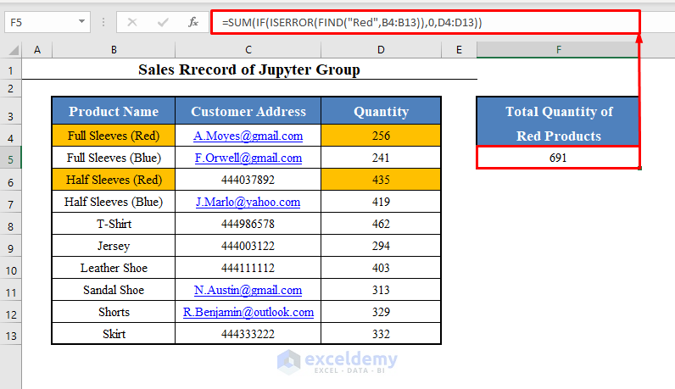Select quantity cell 435
The height and width of the screenshot is (389, 675).
click(381, 180)
